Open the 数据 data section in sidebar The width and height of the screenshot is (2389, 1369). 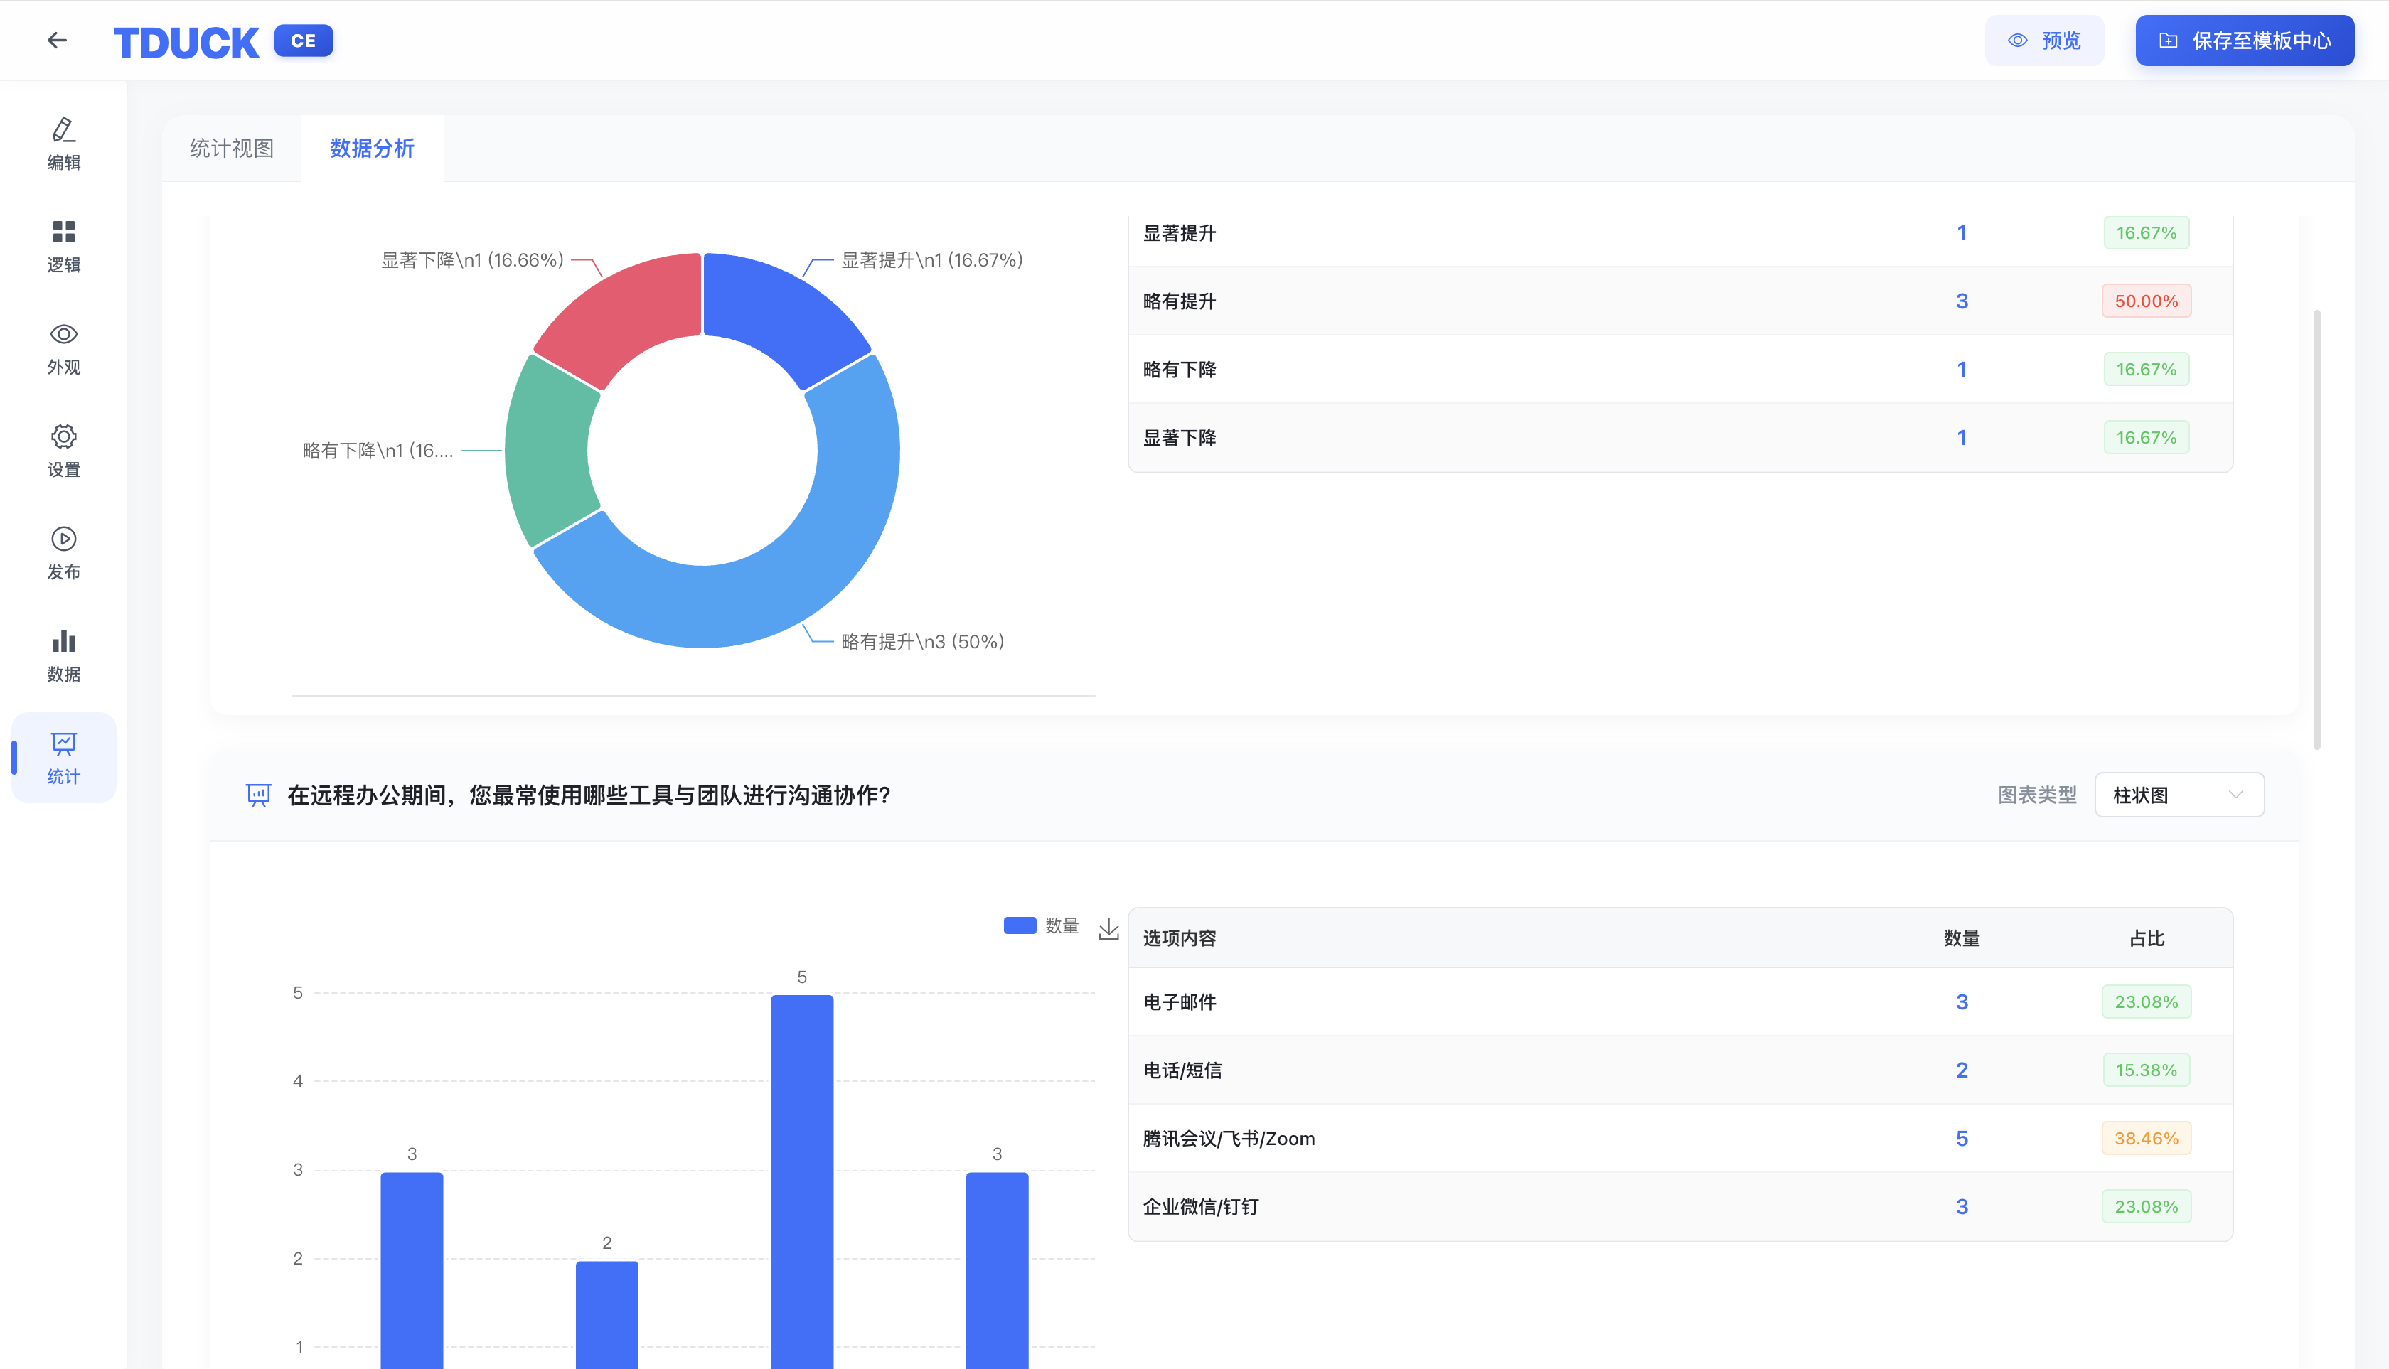click(64, 656)
